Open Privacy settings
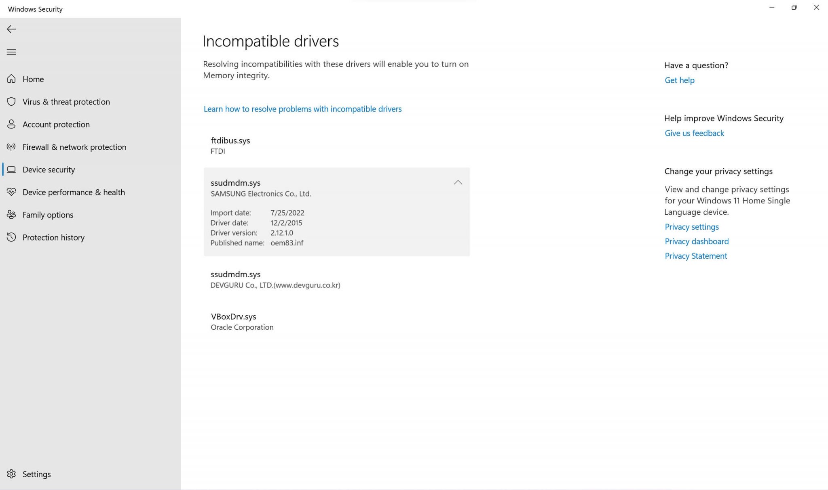 (x=691, y=226)
